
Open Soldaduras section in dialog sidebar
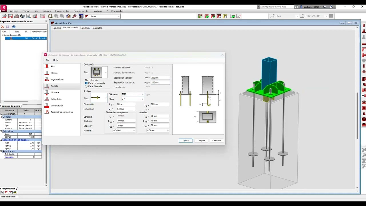(62, 99)
